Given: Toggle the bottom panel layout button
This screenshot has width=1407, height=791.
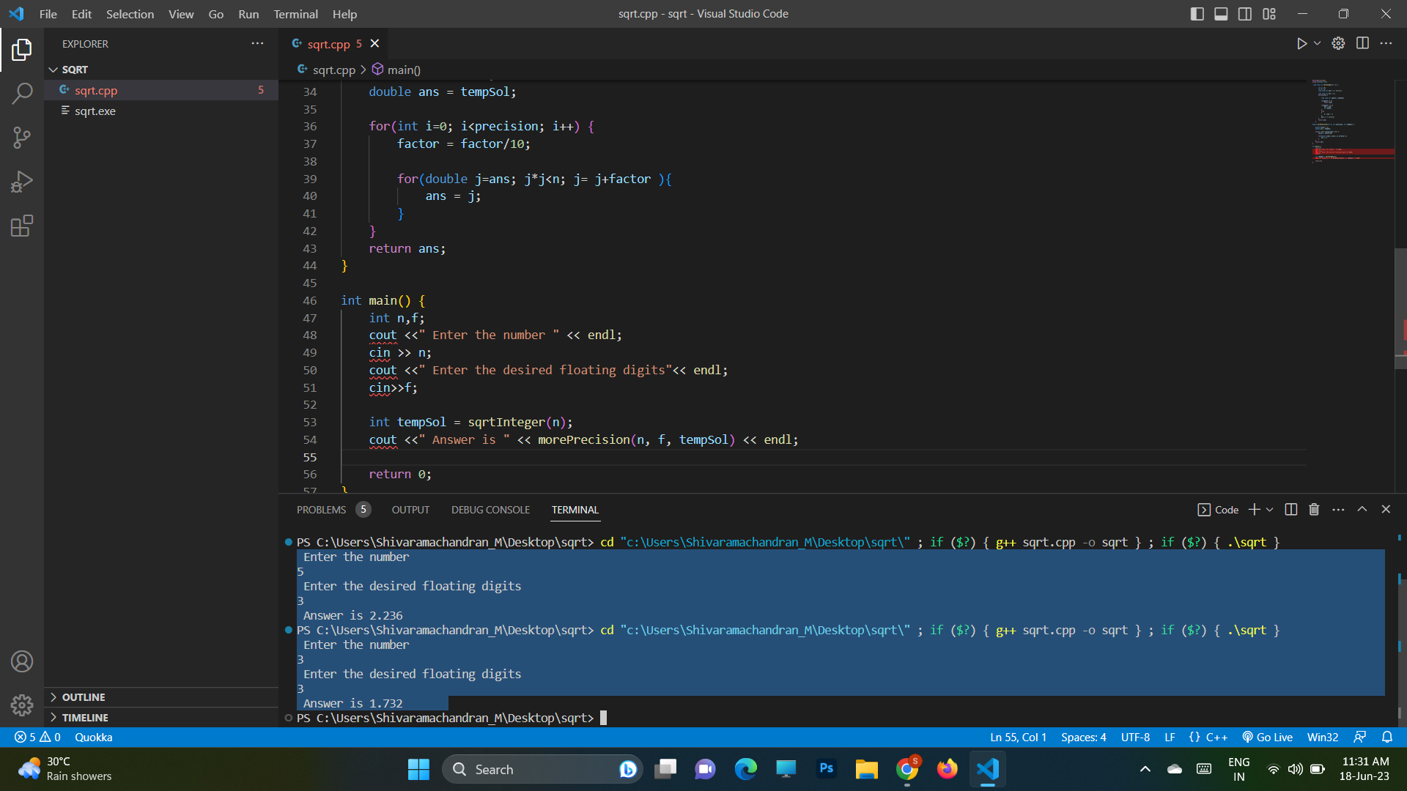Looking at the screenshot, I should pos(1221,14).
